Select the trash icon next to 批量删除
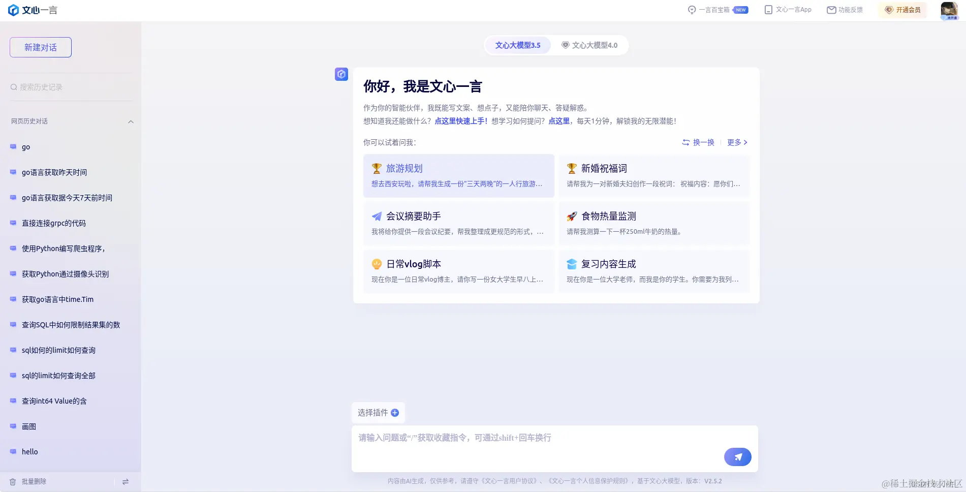 point(14,481)
